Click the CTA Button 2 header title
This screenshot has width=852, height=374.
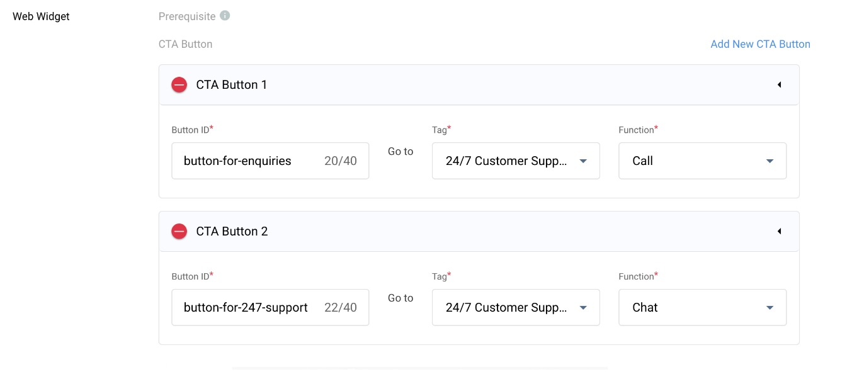[x=232, y=232]
